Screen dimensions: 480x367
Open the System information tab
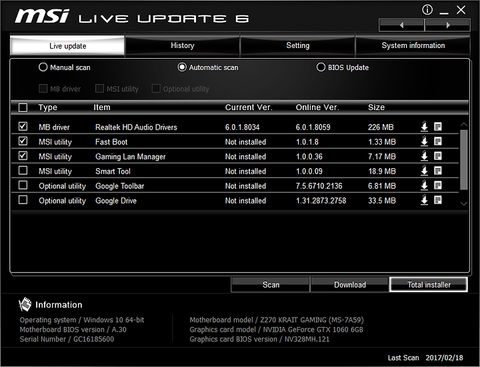pyautogui.click(x=413, y=45)
